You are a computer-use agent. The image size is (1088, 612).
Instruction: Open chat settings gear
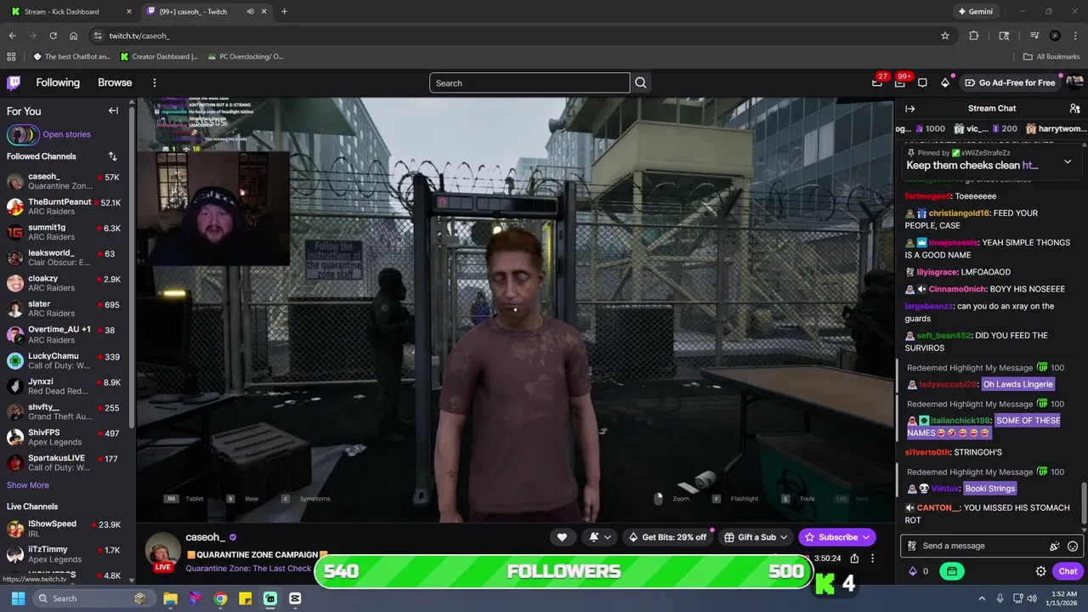[x=1040, y=571]
